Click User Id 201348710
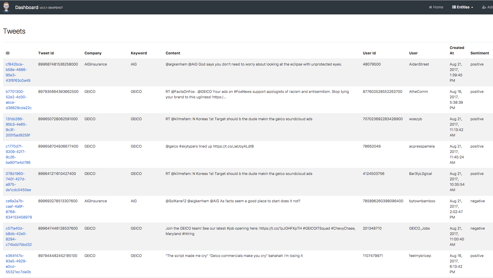 click(372, 228)
